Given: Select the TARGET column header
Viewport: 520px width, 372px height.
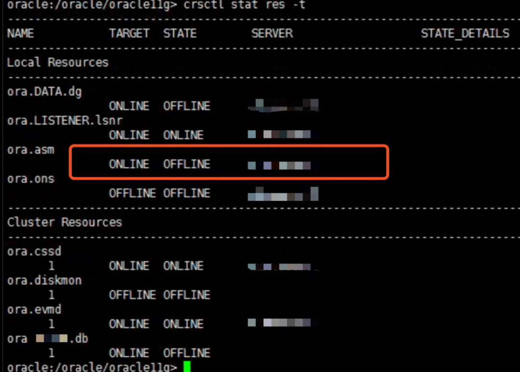Looking at the screenshot, I should point(129,34).
